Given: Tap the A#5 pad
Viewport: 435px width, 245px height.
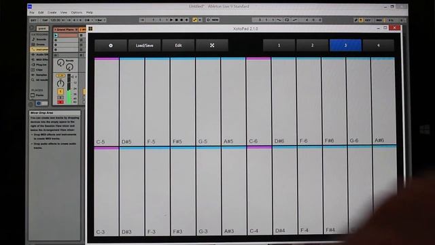Looking at the screenshot, I should click(233, 101).
